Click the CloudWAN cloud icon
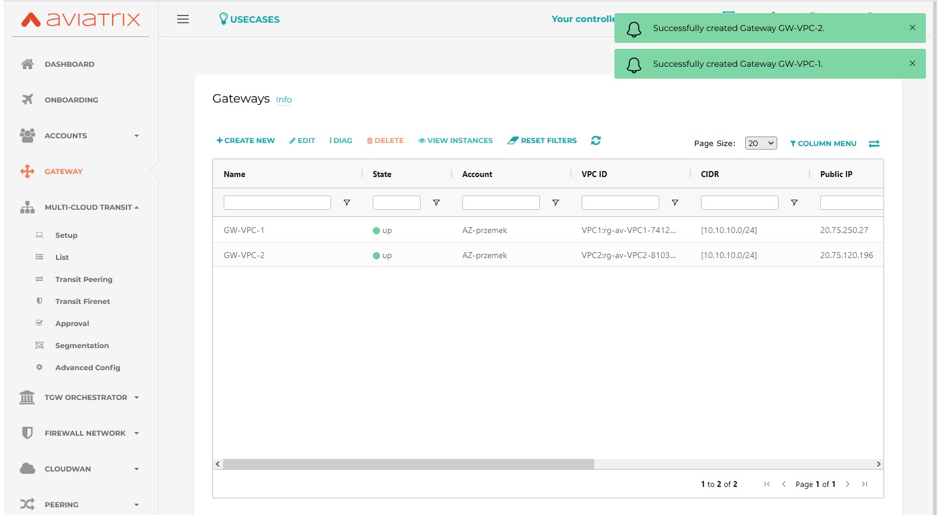The image size is (939, 515). pyautogui.click(x=27, y=469)
